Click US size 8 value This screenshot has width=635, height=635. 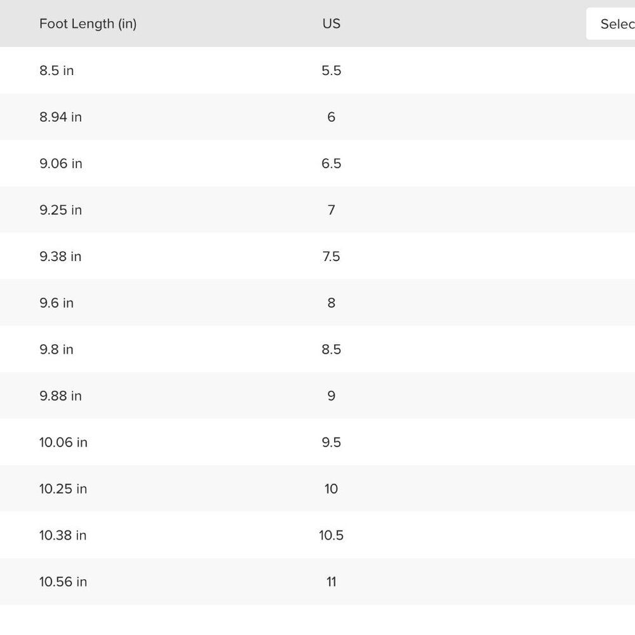[331, 303]
